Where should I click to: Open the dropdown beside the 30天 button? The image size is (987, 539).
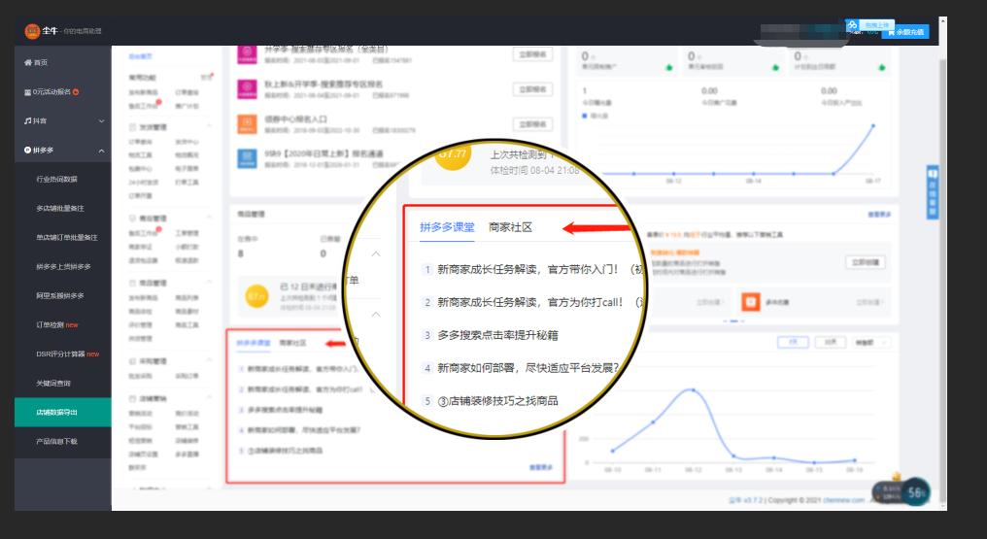coord(871,342)
